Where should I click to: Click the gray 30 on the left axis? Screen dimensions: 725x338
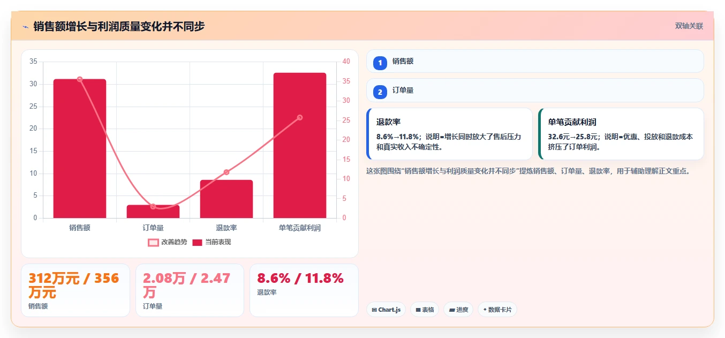tap(33, 84)
